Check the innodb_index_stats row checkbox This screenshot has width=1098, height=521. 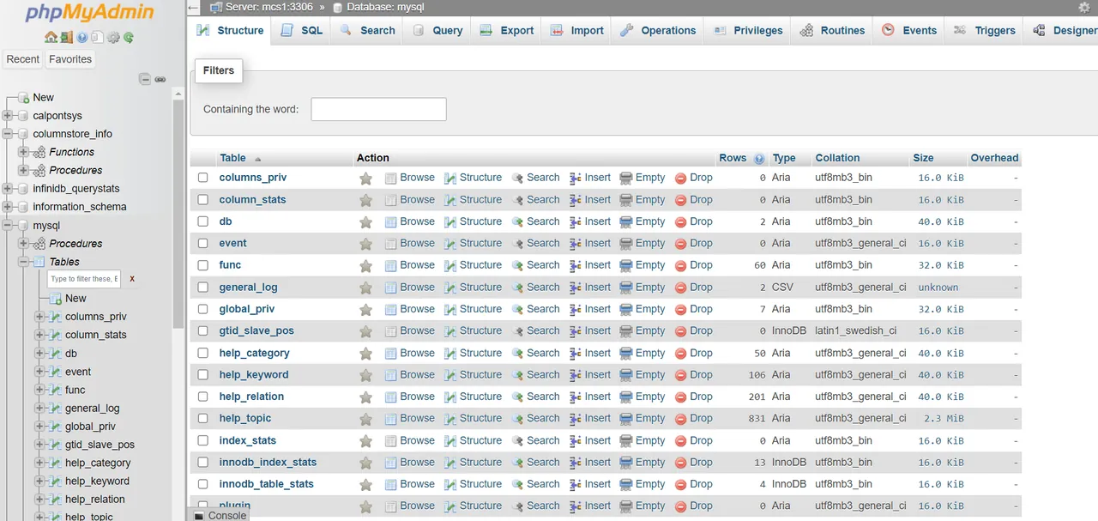pyautogui.click(x=203, y=462)
